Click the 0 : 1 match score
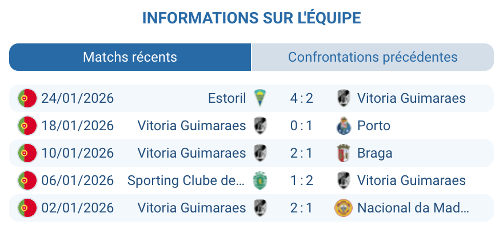 click(301, 126)
